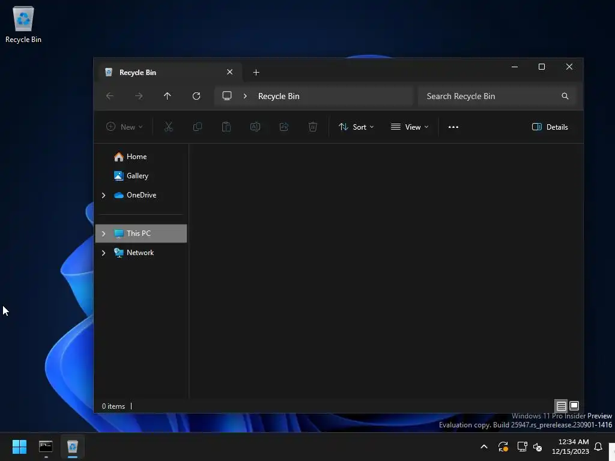Click the PC monitor icon in the address bar

pyautogui.click(x=227, y=96)
